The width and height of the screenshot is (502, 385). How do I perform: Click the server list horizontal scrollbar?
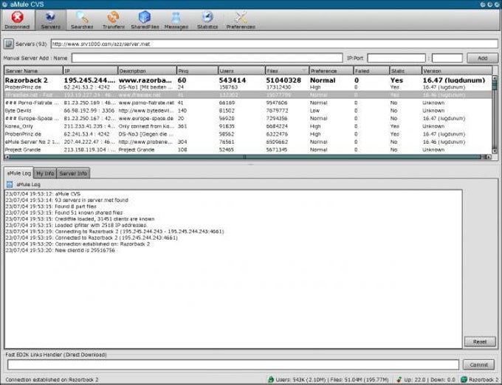pos(248,157)
